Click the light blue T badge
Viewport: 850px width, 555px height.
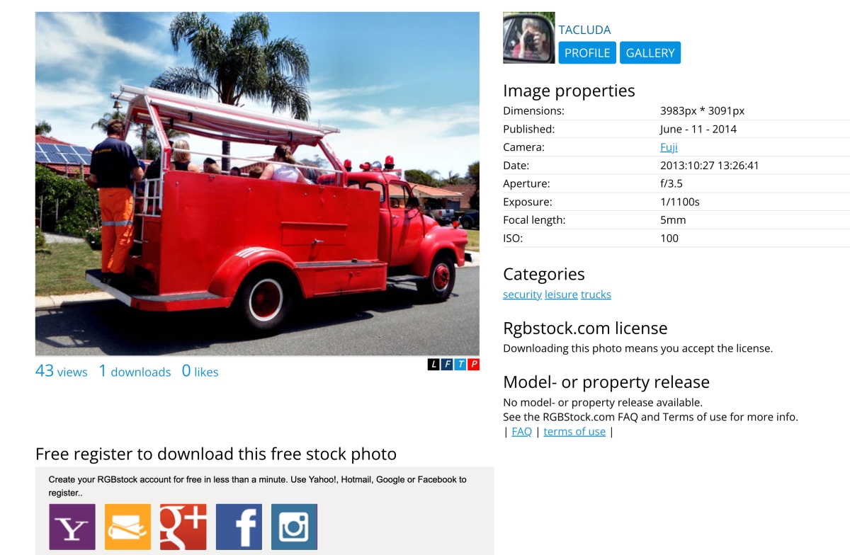[460, 365]
